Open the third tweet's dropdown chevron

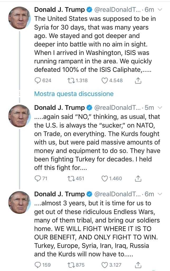(160, 194)
